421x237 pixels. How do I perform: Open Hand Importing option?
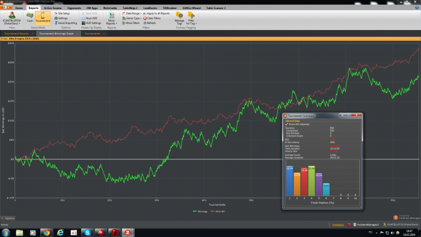66,23
